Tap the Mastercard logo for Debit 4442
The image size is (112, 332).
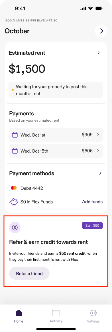[x=14, y=188]
